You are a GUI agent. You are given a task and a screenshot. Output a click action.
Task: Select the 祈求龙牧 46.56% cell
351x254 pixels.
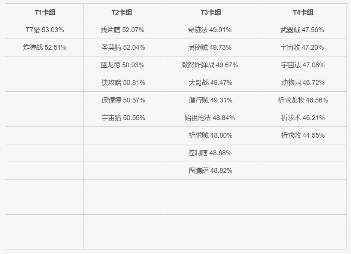click(x=303, y=100)
